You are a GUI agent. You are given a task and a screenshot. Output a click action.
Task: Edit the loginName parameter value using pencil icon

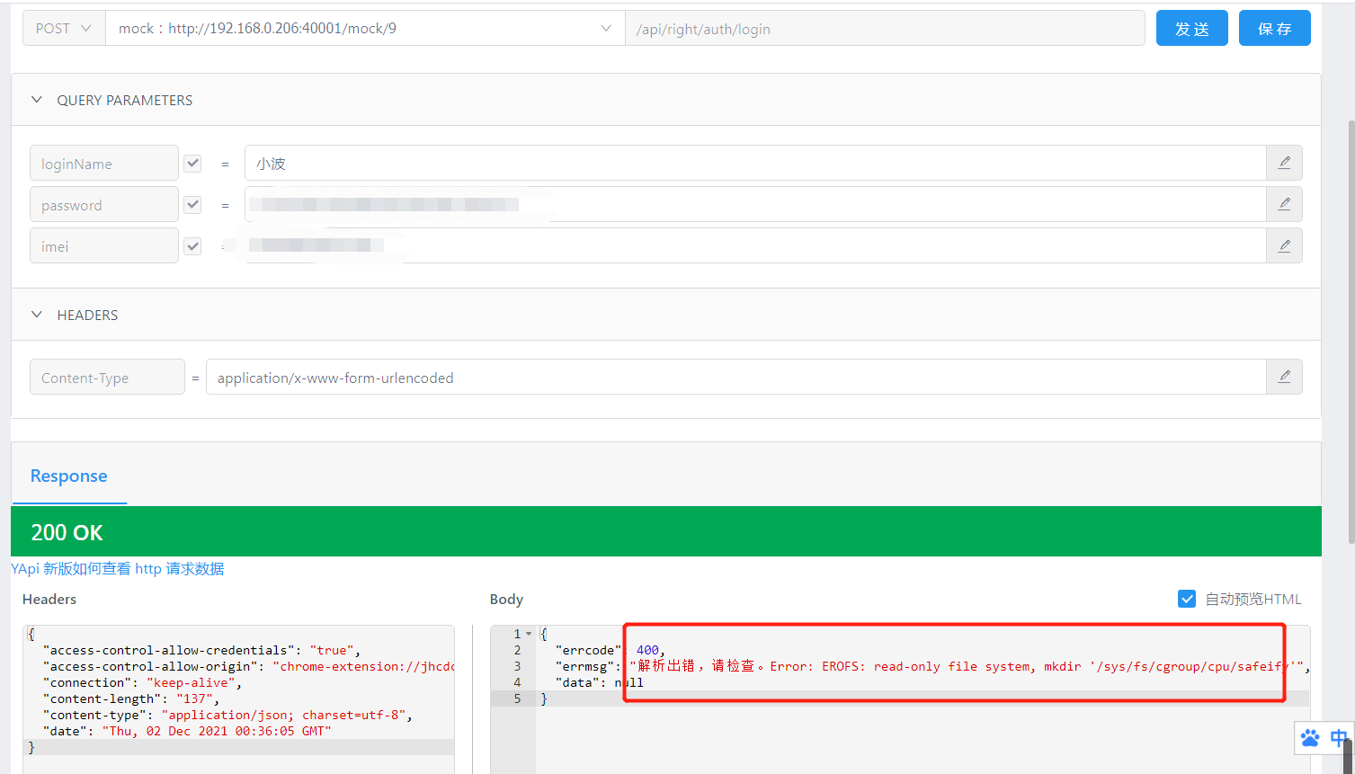(x=1284, y=163)
